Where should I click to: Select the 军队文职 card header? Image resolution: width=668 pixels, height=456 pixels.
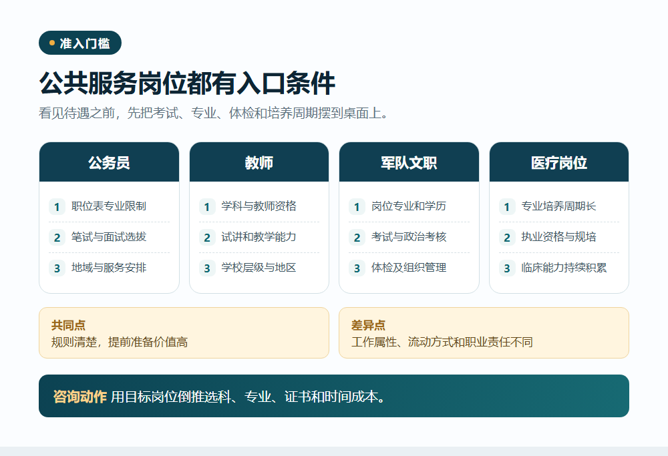[409, 162]
